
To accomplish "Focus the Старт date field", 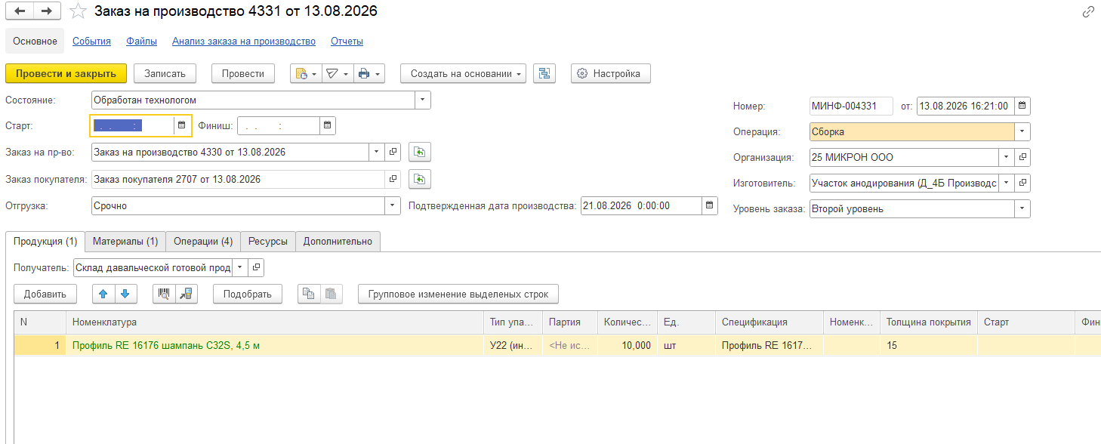I will pos(133,125).
